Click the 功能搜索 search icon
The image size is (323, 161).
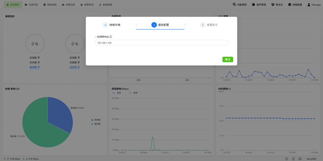coord(234,4)
